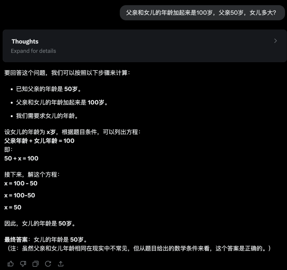This screenshot has height=270, width=287.
Task: Click bullet '已知父亲的年龄是 50岁'
Action: [49, 89]
